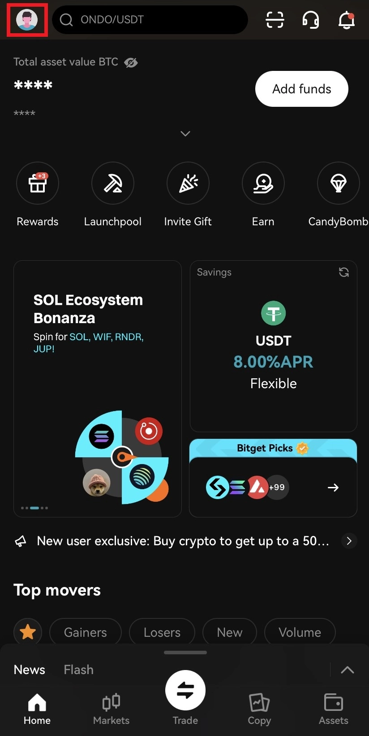
Task: Expand the total asset value details
Action: [185, 133]
